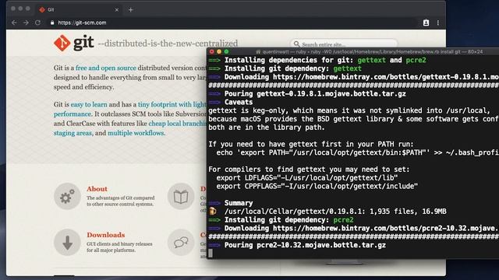Image resolution: width=499 pixels, height=280 pixels.
Task: Click the pcre2 download progress bar
Action: coord(353,236)
